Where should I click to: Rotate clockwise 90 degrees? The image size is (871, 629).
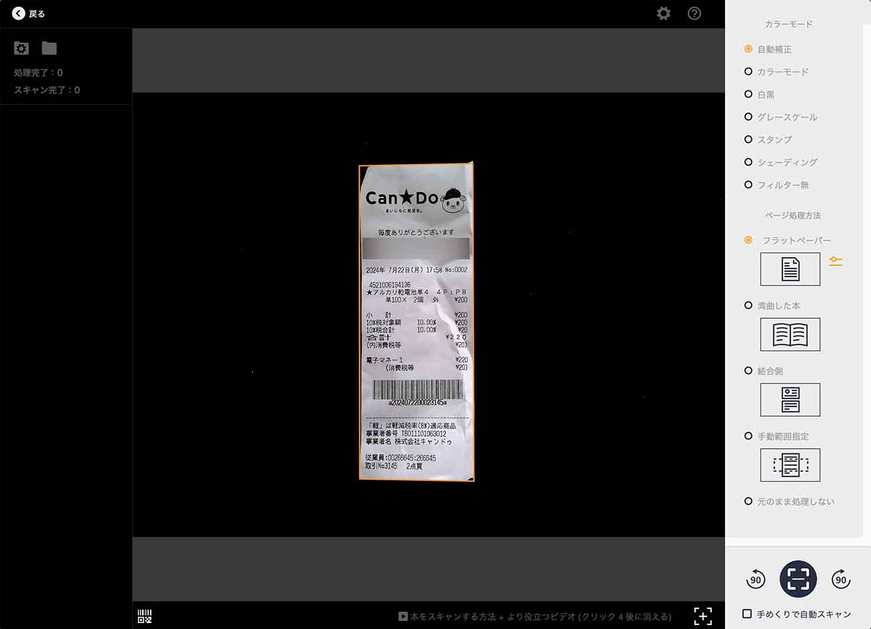click(841, 579)
